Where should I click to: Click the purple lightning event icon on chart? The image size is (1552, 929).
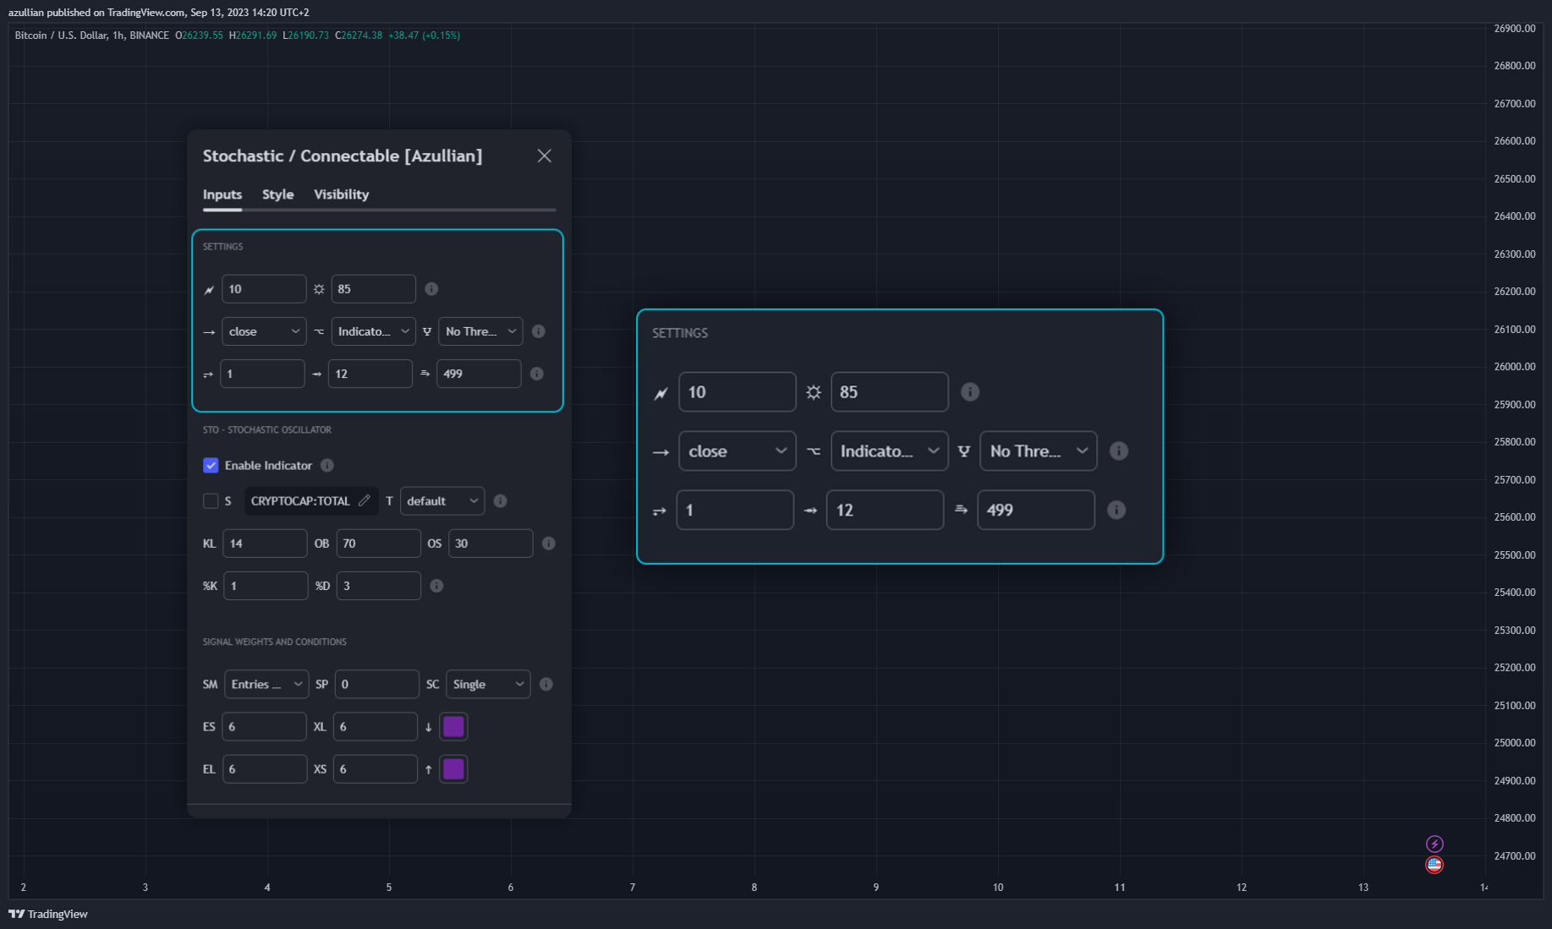click(1434, 844)
